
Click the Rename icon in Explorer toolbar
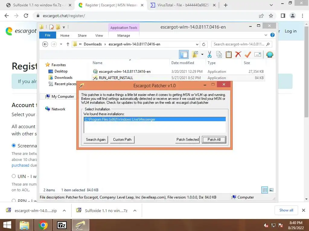coord(258,54)
